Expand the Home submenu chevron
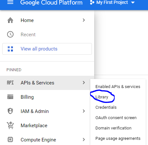 click(84, 20)
